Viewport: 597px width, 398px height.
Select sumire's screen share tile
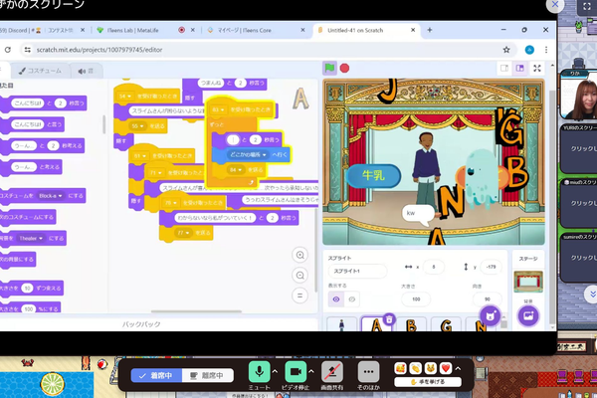click(x=579, y=258)
